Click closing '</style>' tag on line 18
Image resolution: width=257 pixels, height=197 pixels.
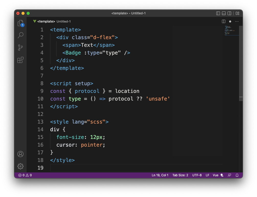pyautogui.click(x=62, y=160)
